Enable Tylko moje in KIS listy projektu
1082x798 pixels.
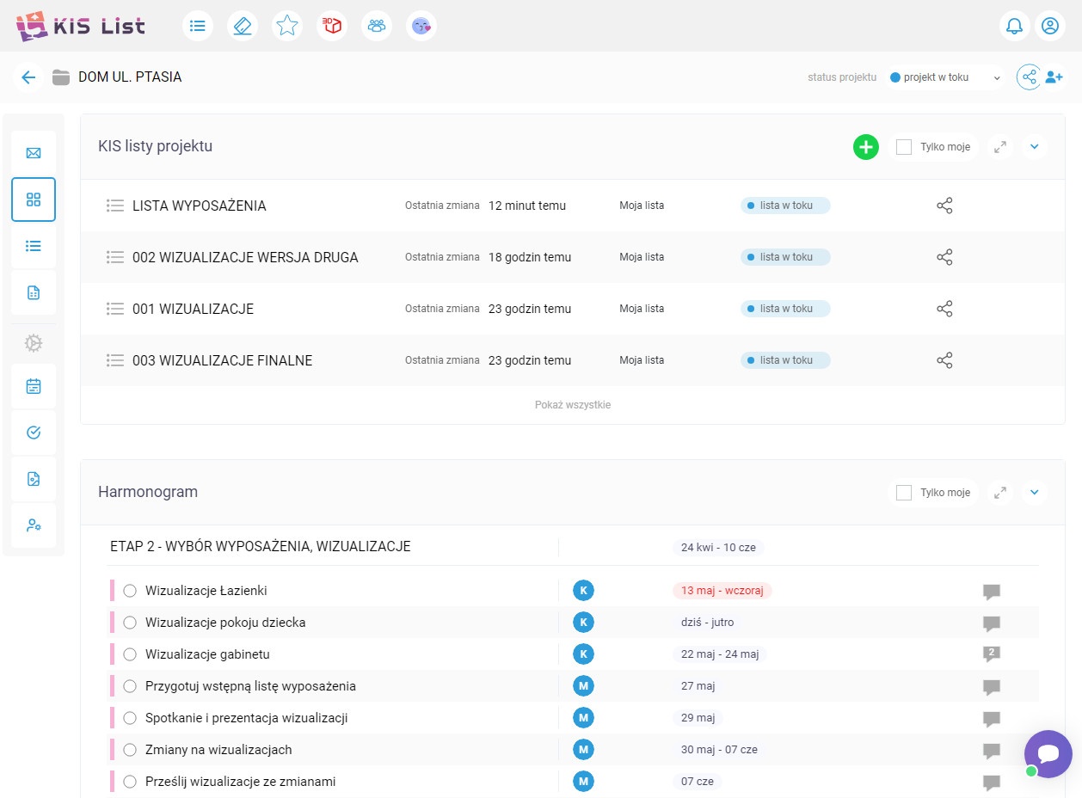click(904, 147)
